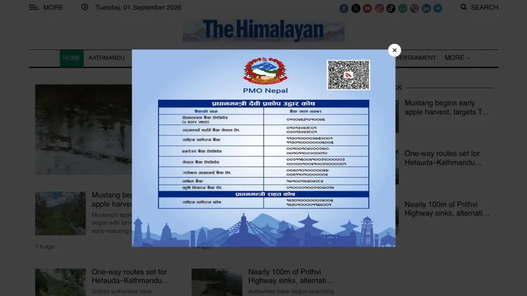Open the WhatsApp icon
The image size is (527, 296).
(402, 8)
